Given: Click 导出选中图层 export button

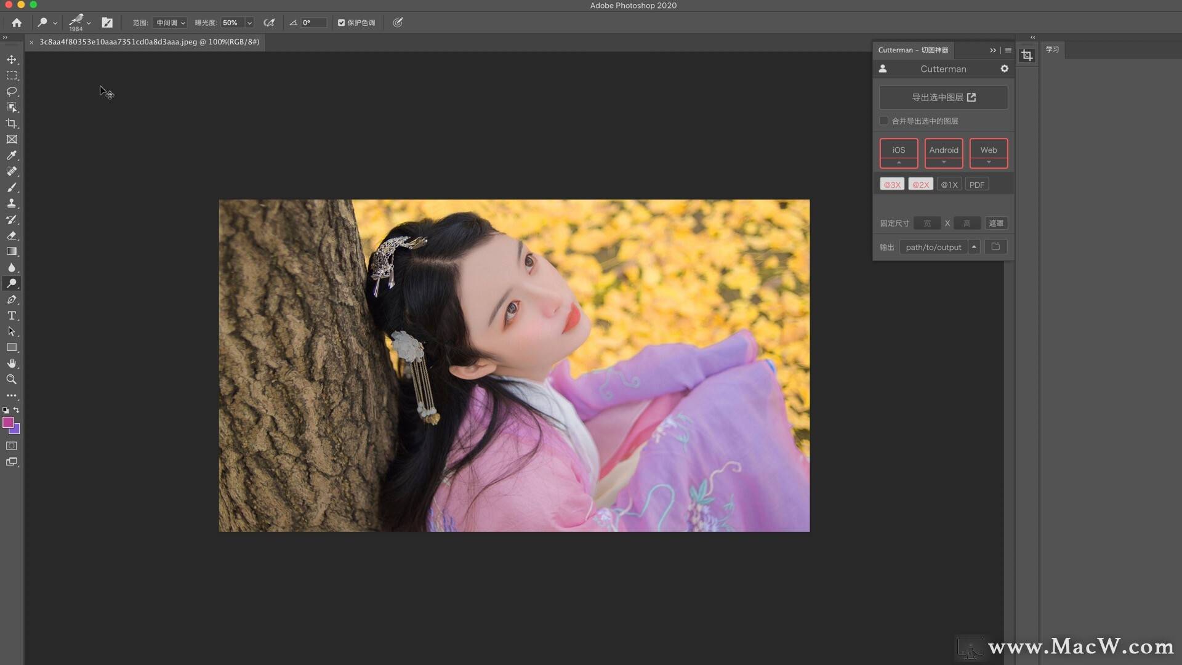Looking at the screenshot, I should 943,97.
